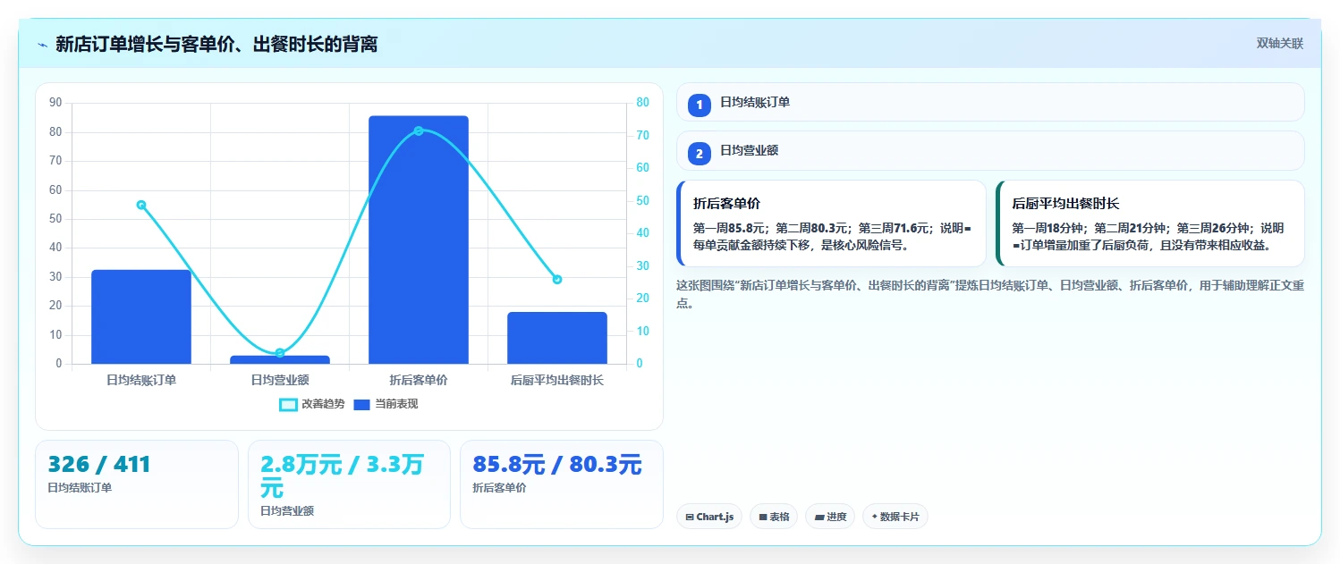The height and width of the screenshot is (564, 1340).
Task: Click x-axis label 后厨平均出餐时长
Action: 557,380
